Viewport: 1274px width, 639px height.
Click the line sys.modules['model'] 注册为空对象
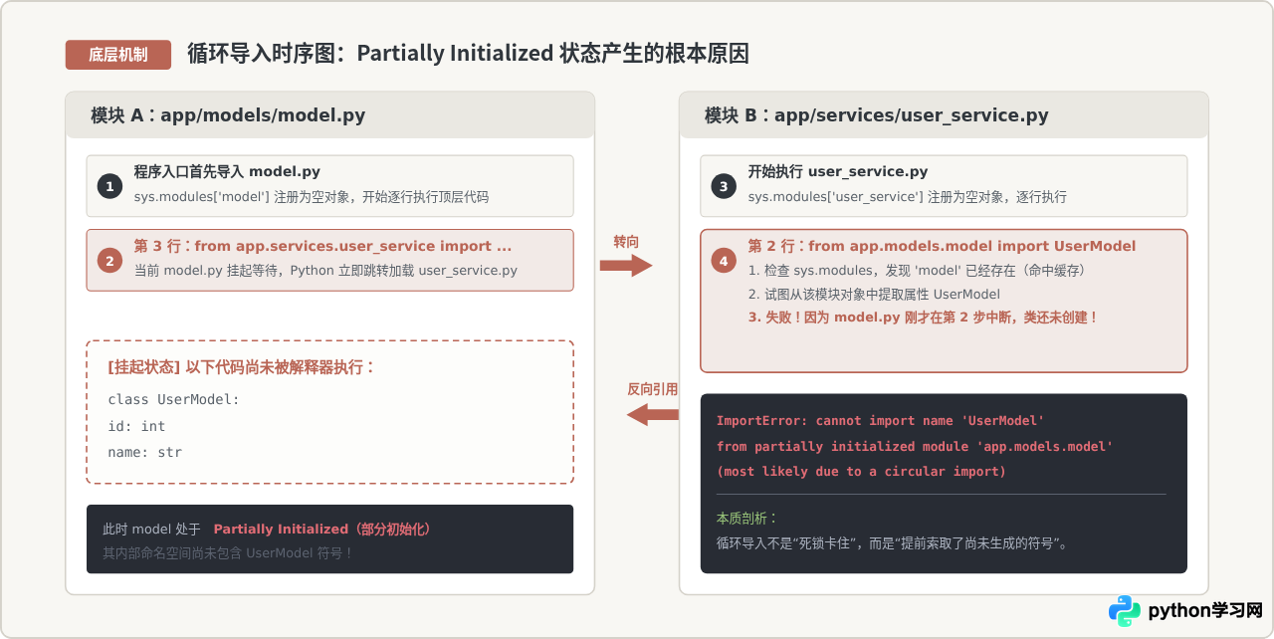[312, 197]
